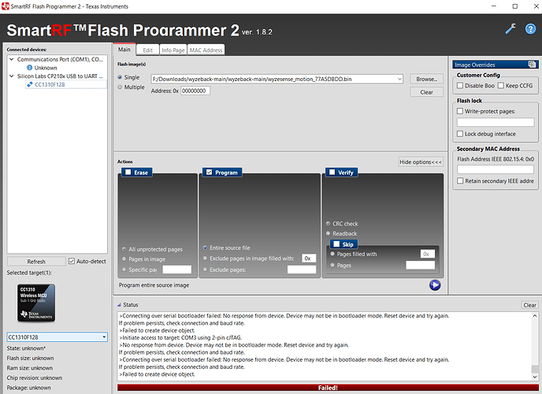Click Hide options button

(421, 162)
